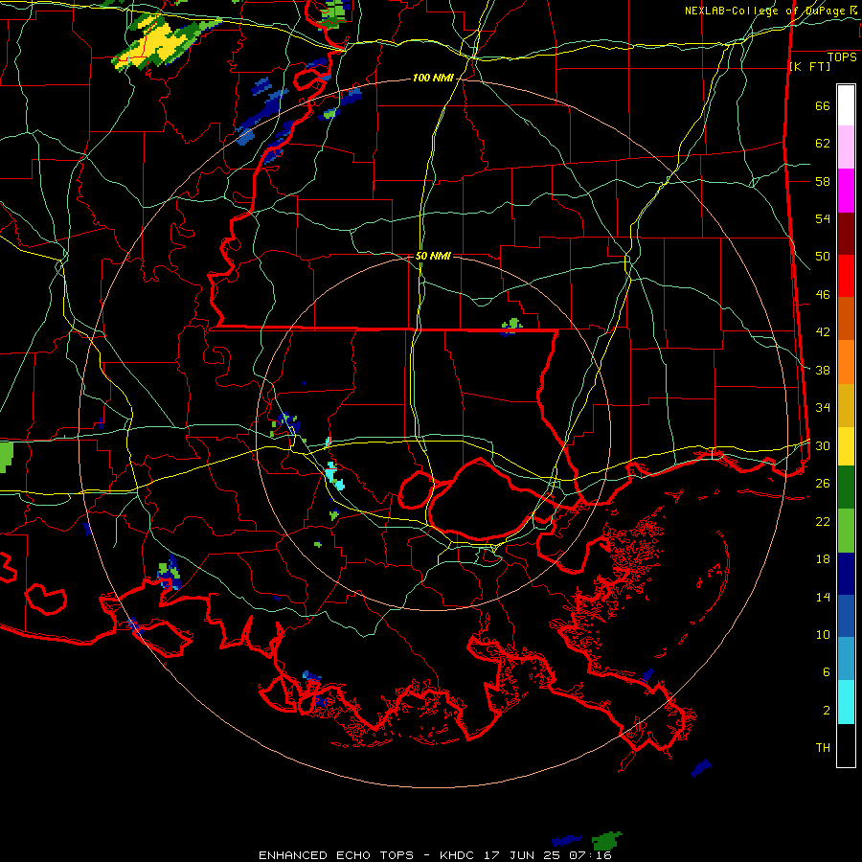Click the [K FT] unit label
Image resolution: width=862 pixels, height=862 pixels.
[x=809, y=66]
